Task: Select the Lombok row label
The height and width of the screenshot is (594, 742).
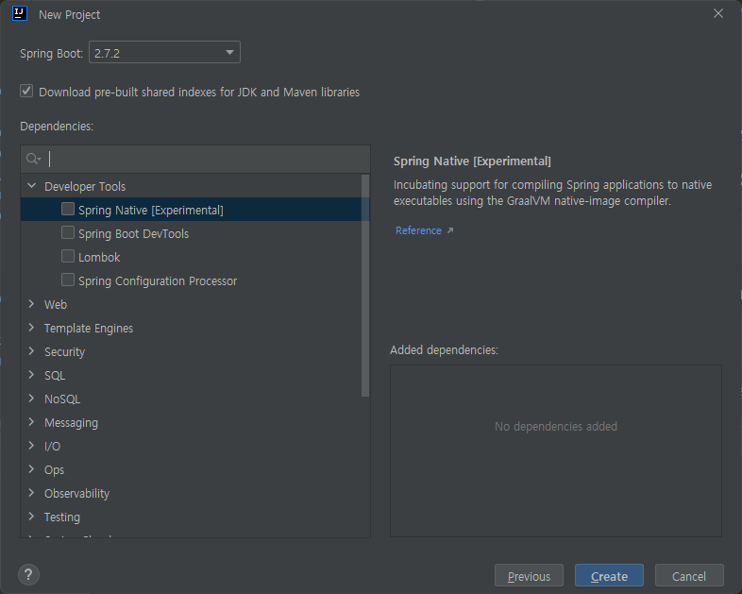Action: (x=99, y=258)
